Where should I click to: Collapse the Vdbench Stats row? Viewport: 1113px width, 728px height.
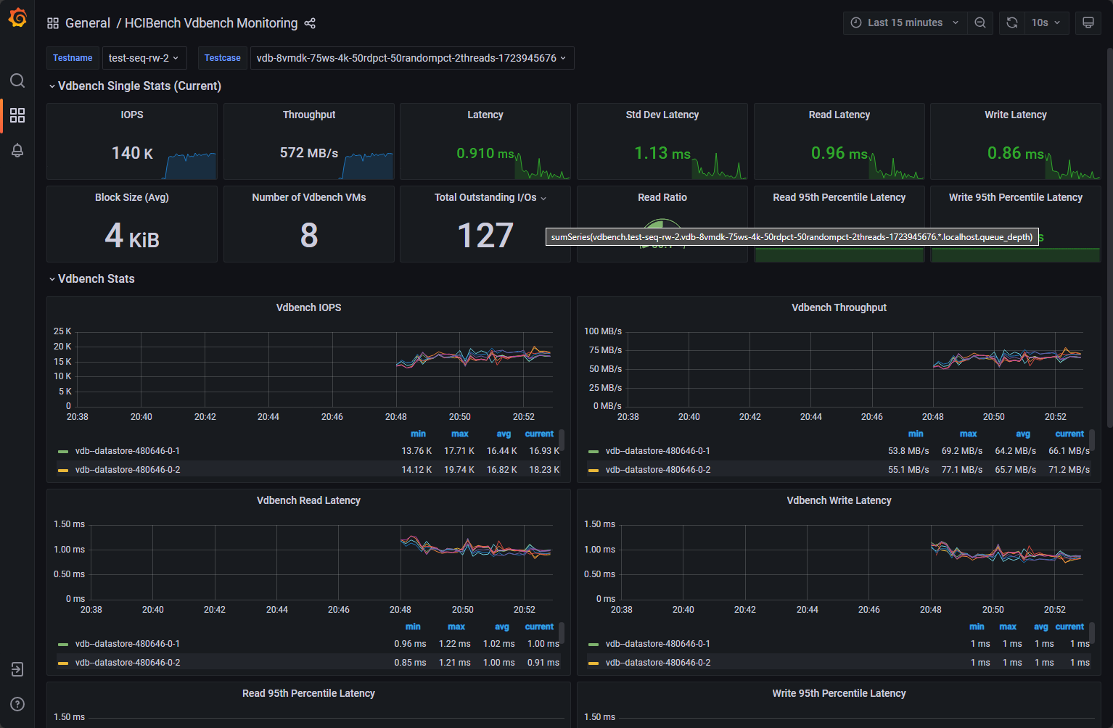tap(96, 278)
